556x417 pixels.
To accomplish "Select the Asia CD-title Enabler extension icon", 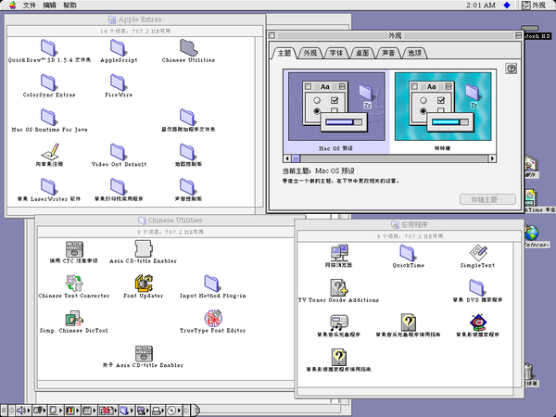I will [x=144, y=248].
